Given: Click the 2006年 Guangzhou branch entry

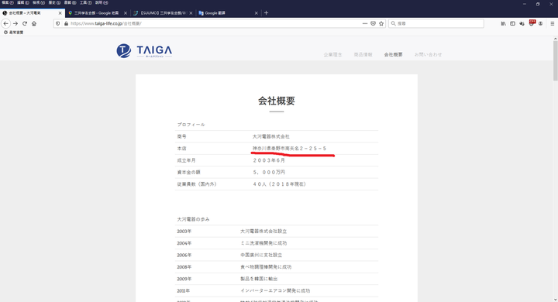Looking at the screenshot, I should pyautogui.click(x=261, y=255).
